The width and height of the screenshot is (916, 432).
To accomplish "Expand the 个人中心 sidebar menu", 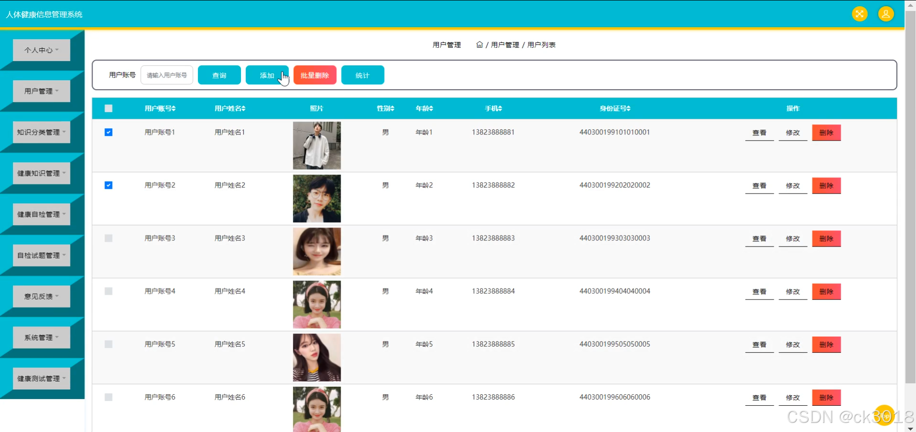I will tap(42, 50).
